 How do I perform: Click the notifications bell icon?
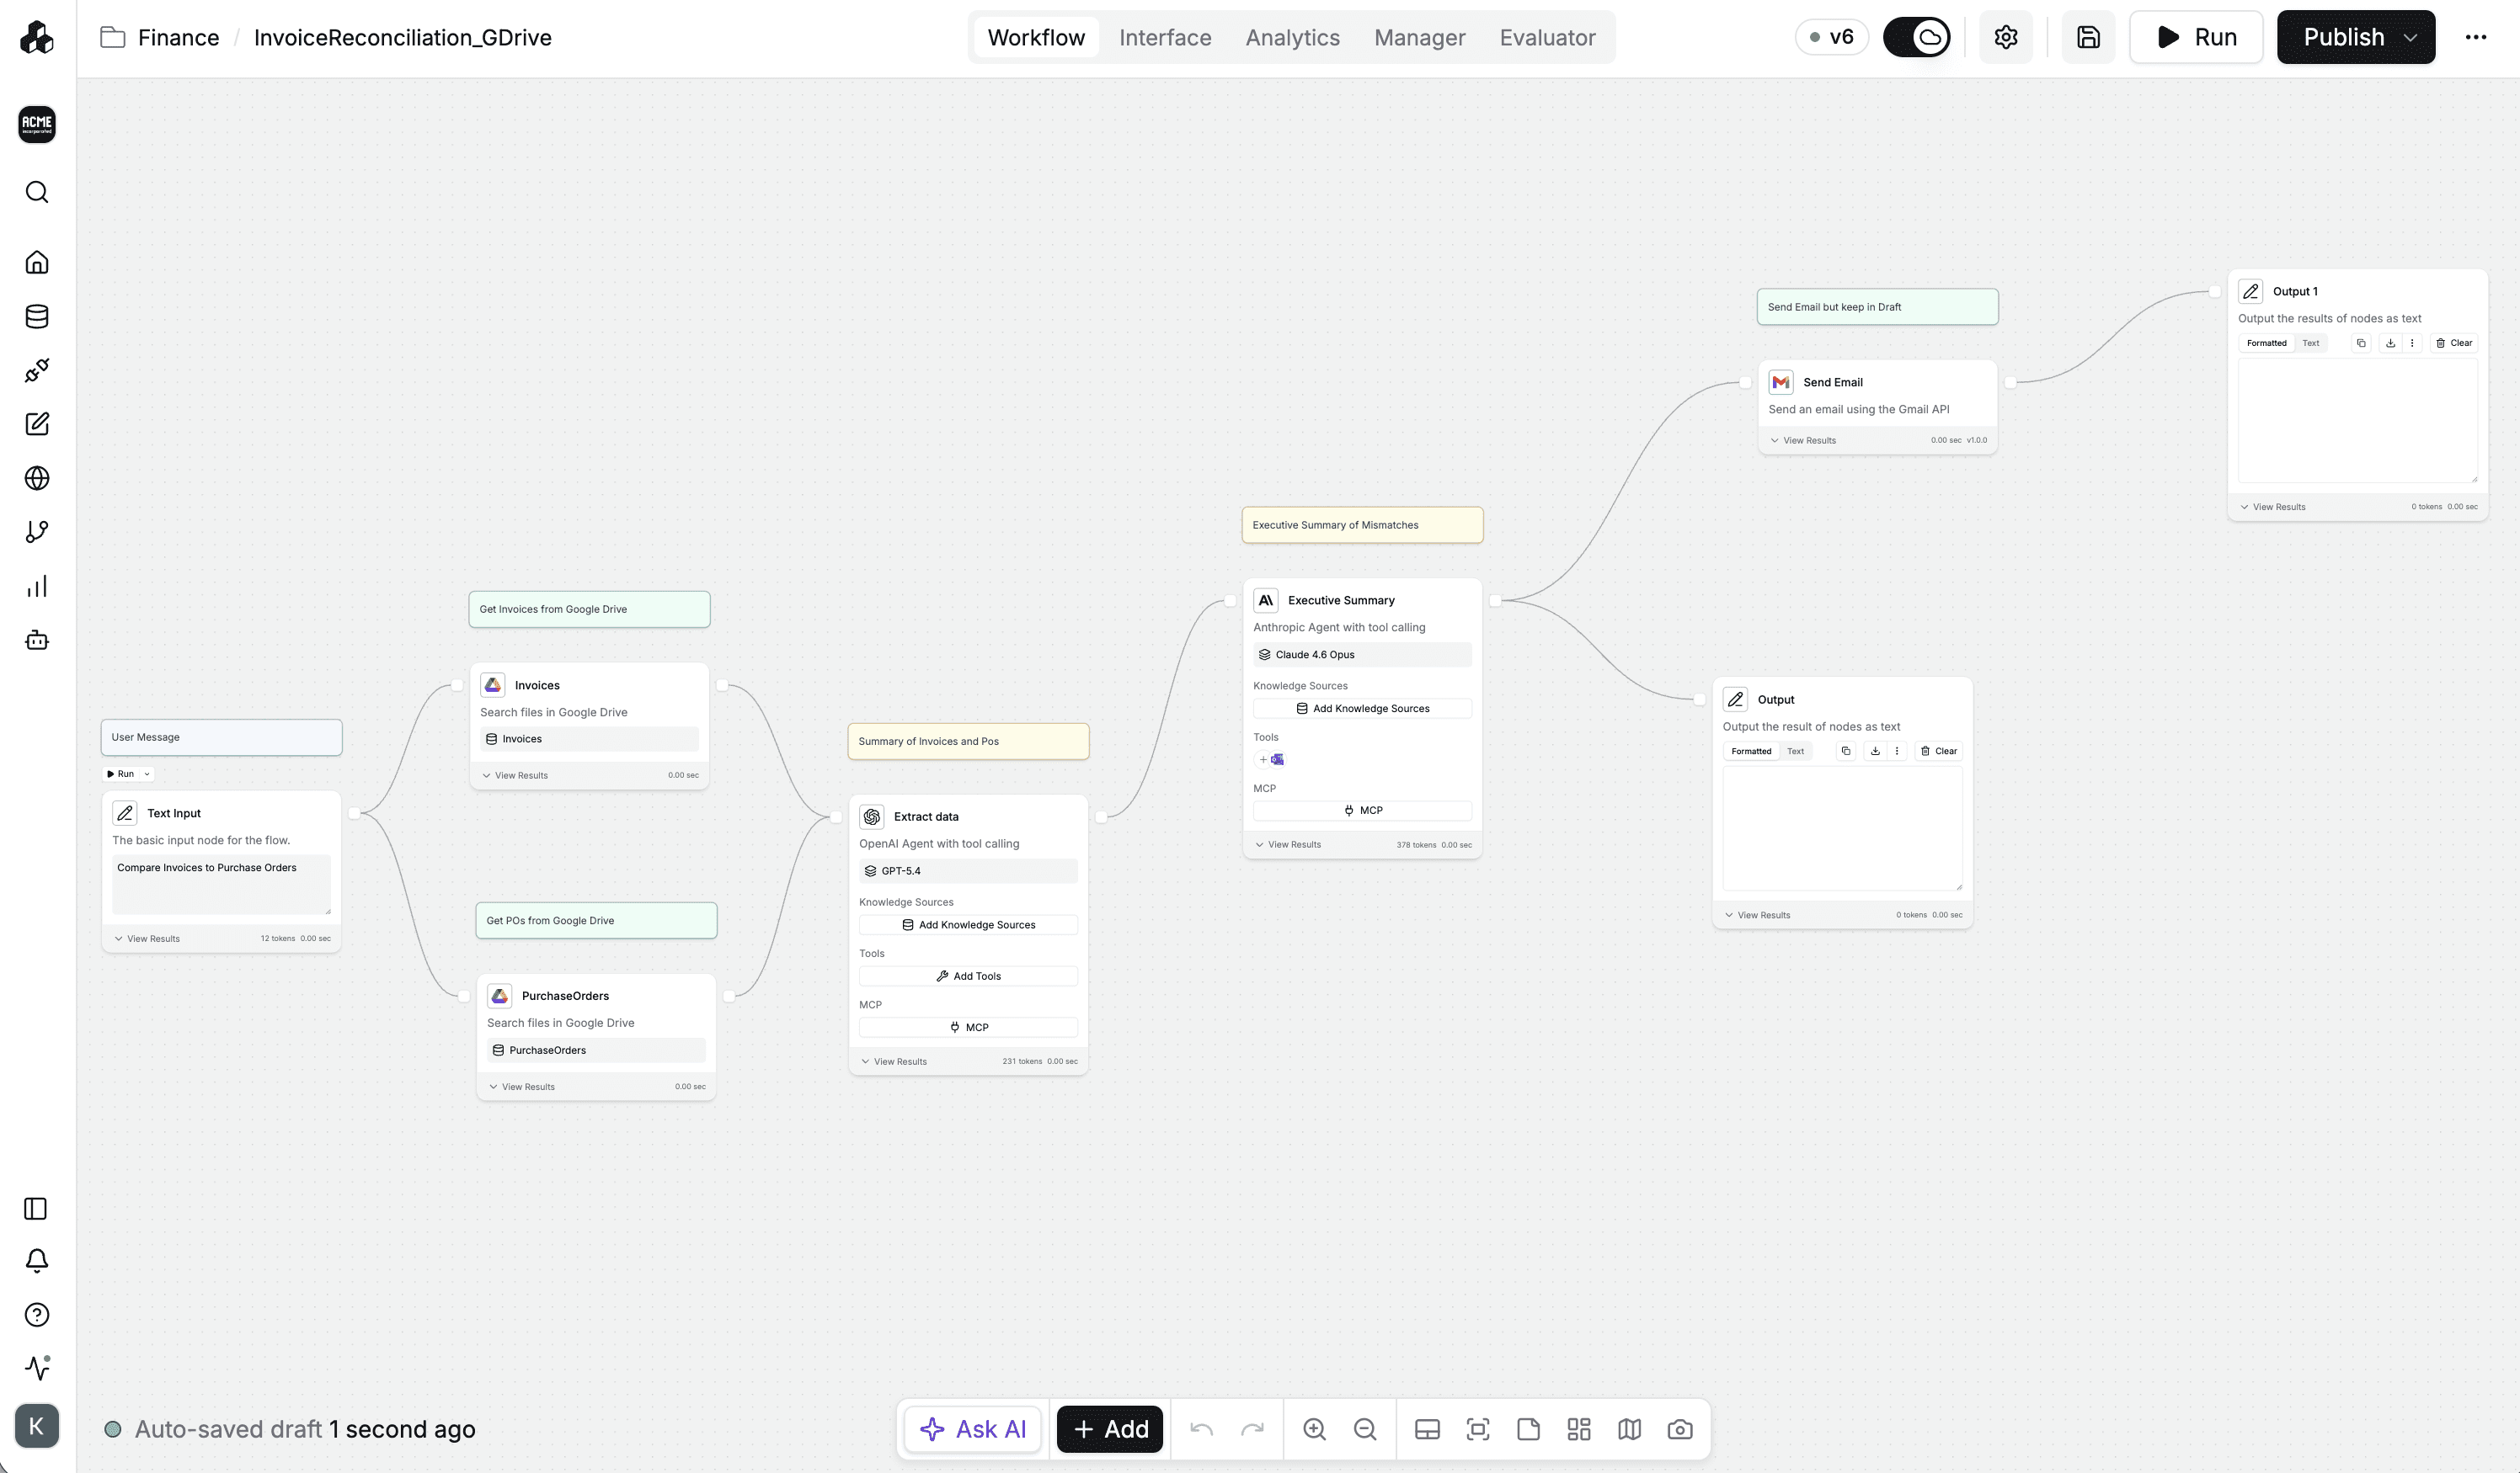pos(37,1261)
